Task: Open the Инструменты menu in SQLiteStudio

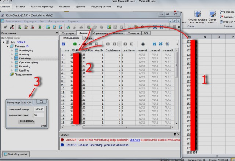Action: [56, 21]
